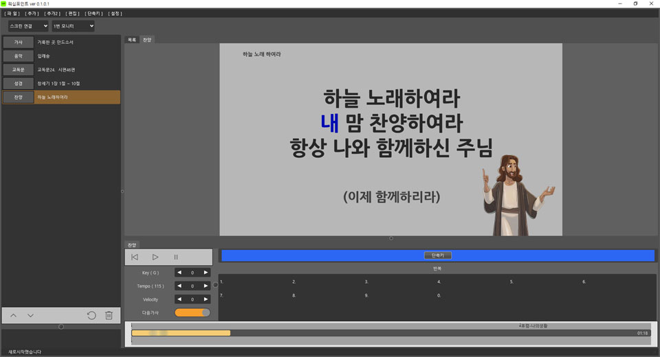660x357 pixels.
Task: Open the [추가] menu
Action: point(32,14)
